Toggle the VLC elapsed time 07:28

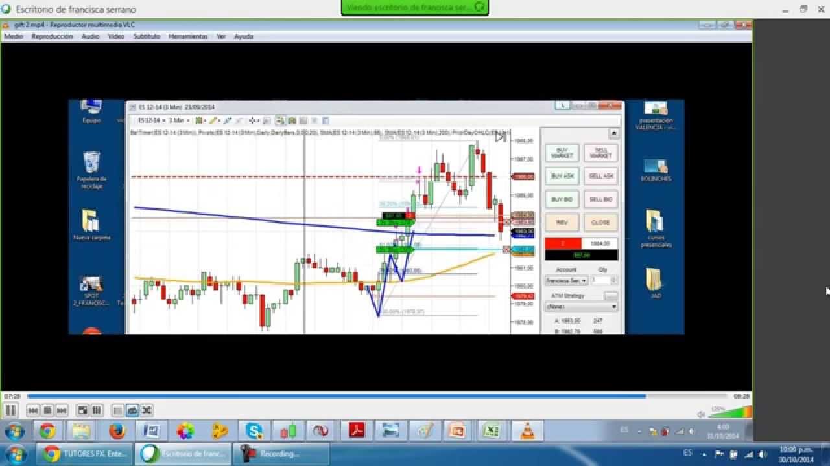tap(12, 395)
